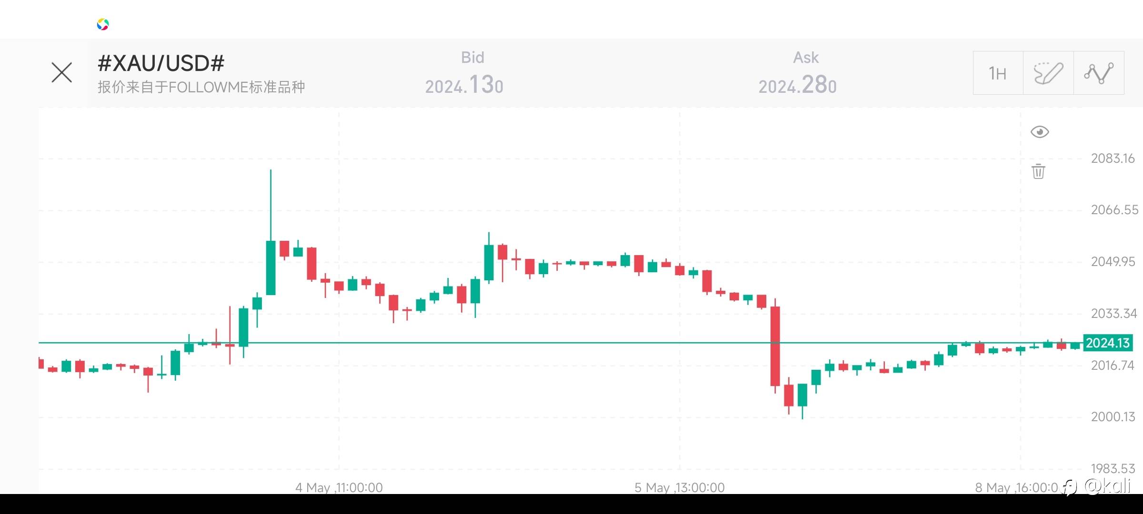The image size is (1143, 514).
Task: Click the FOLLOWME quote source subtitle
Action: point(201,87)
